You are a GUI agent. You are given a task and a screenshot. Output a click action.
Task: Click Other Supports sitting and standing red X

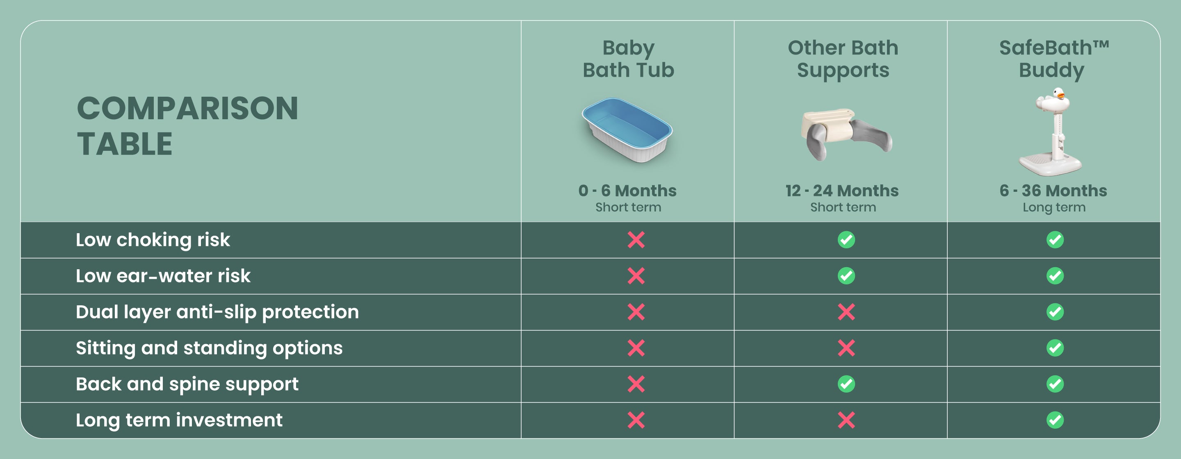pos(846,348)
